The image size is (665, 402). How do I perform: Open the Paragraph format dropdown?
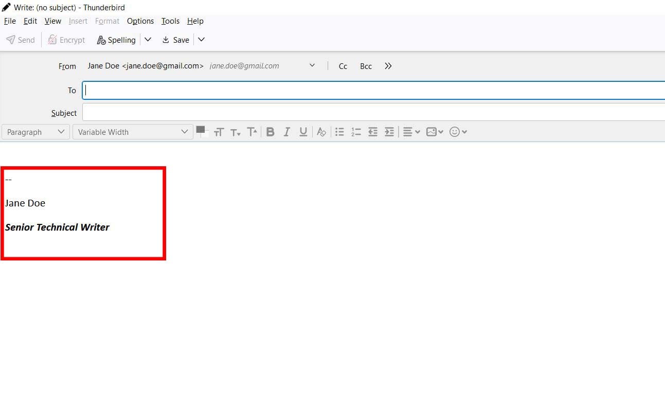[35, 132]
